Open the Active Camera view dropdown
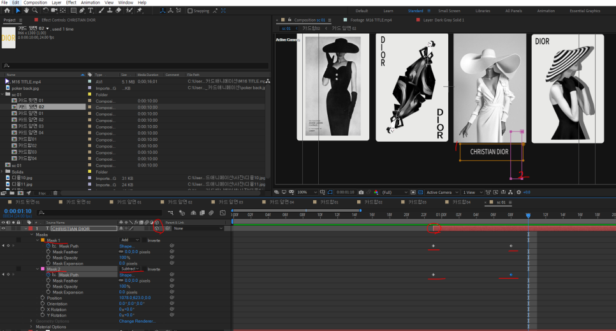Image resolution: width=616 pixels, height=331 pixels. coord(442,192)
